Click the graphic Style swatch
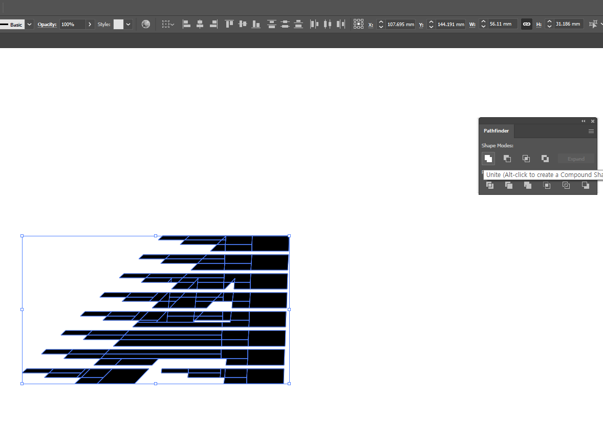Image resolution: width=603 pixels, height=421 pixels. point(118,24)
